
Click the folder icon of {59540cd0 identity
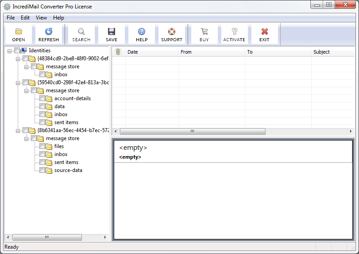point(32,82)
